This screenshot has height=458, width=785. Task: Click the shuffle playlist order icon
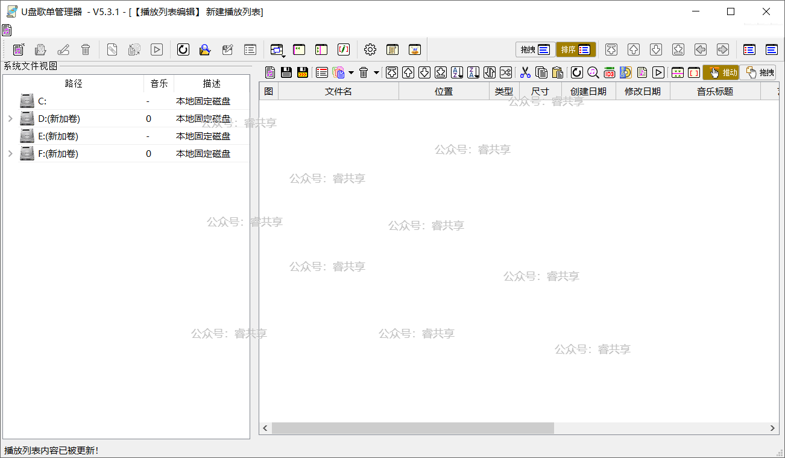pyautogui.click(x=506, y=72)
